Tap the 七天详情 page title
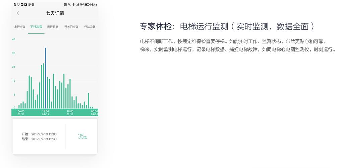Viewport: 341px width, 168px height. click(x=55, y=13)
